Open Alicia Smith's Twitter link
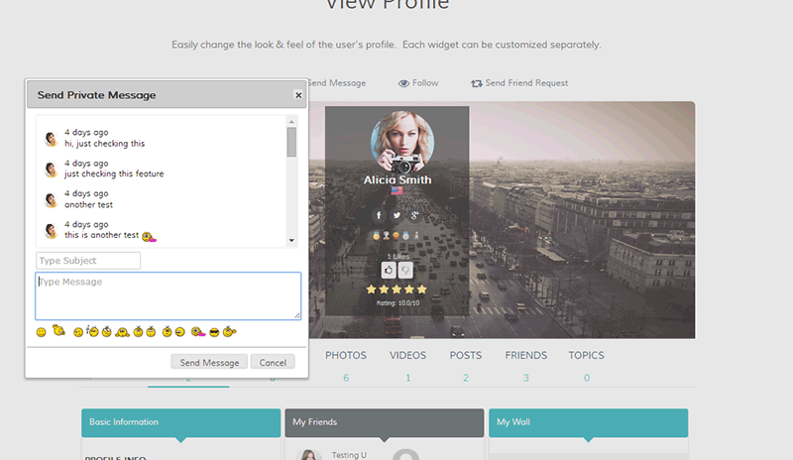 point(397,215)
